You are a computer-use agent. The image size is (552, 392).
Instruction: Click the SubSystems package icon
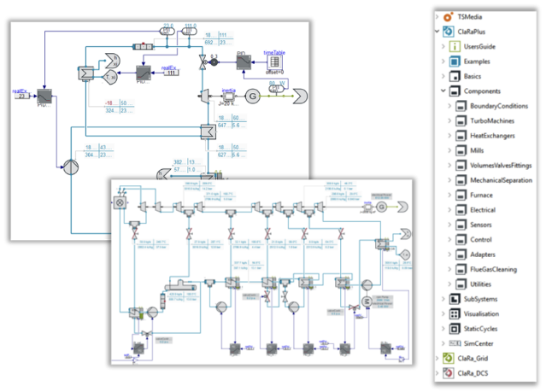tap(455, 299)
